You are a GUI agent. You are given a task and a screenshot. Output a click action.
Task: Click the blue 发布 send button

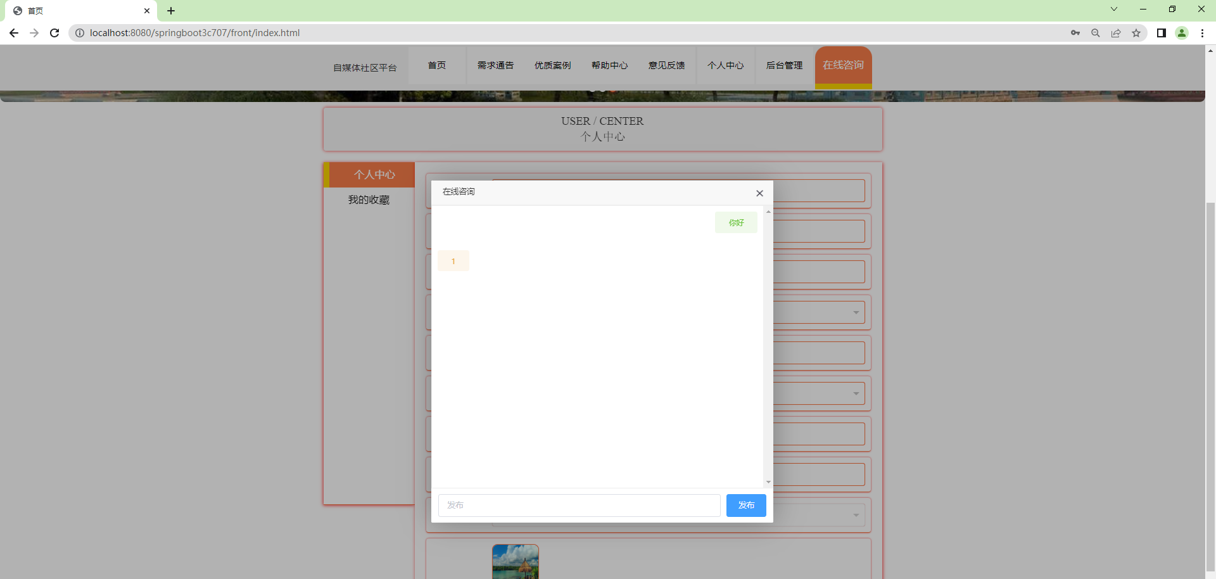(x=746, y=506)
